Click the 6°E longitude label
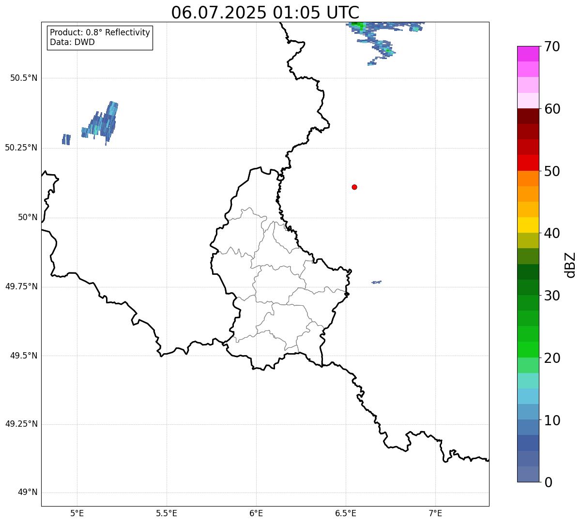 tap(256, 513)
